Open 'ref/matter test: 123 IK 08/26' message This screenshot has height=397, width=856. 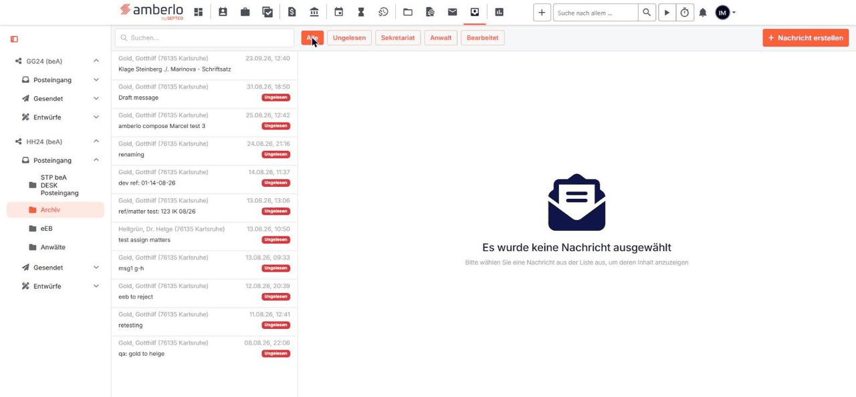204,208
